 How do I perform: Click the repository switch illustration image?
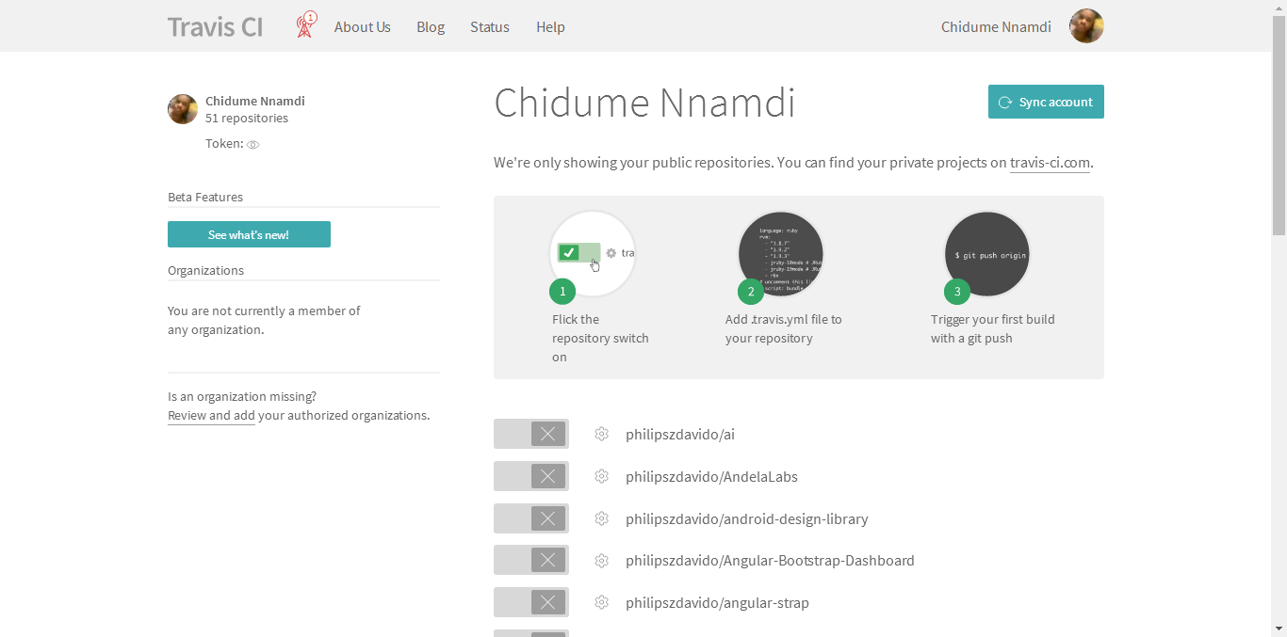coord(593,254)
